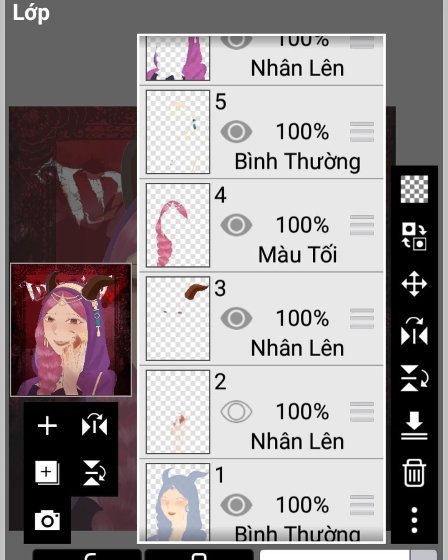Toggle visibility of layer 3
The width and height of the screenshot is (448, 560).
[x=236, y=318]
